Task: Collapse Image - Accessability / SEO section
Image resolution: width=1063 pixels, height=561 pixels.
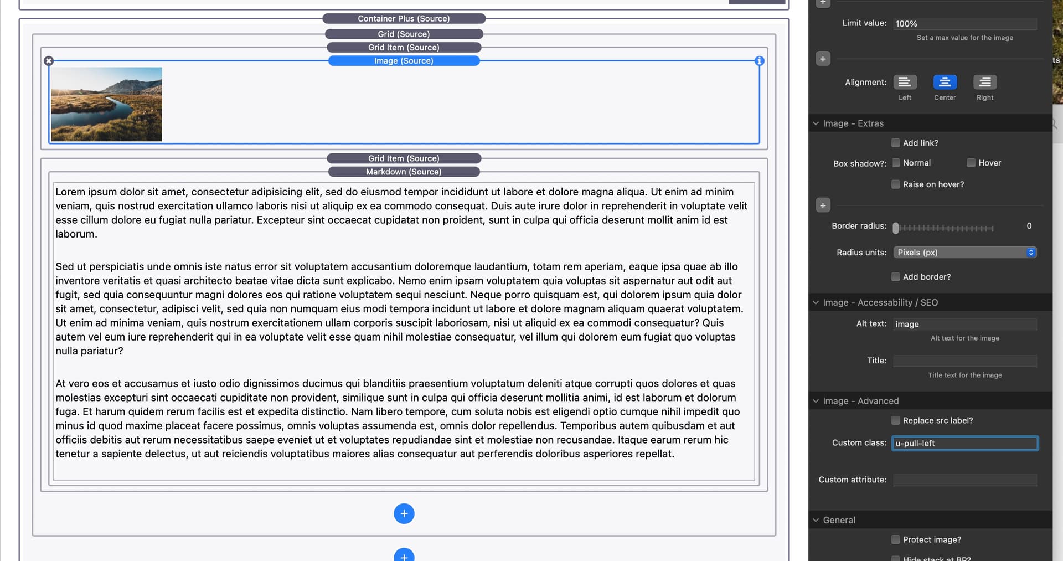Action: (816, 302)
